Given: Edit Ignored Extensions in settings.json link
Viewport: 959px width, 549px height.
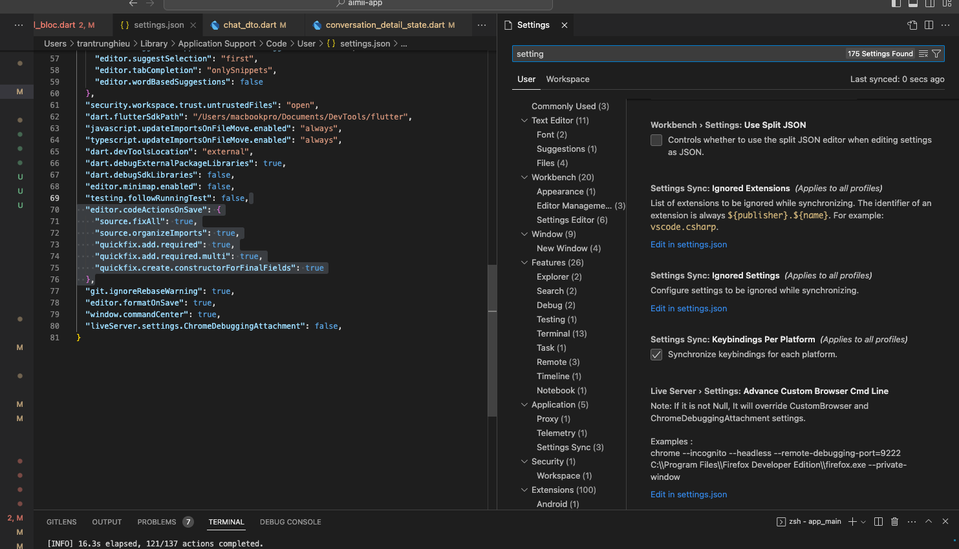Looking at the screenshot, I should pyautogui.click(x=689, y=244).
